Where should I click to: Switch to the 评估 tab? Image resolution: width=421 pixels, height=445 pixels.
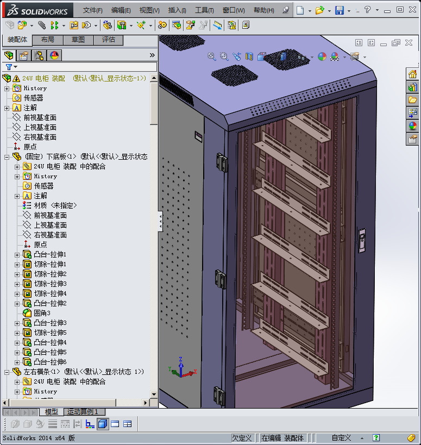coord(108,40)
